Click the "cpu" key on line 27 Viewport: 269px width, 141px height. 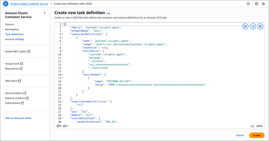pyautogui.click(x=74, y=112)
